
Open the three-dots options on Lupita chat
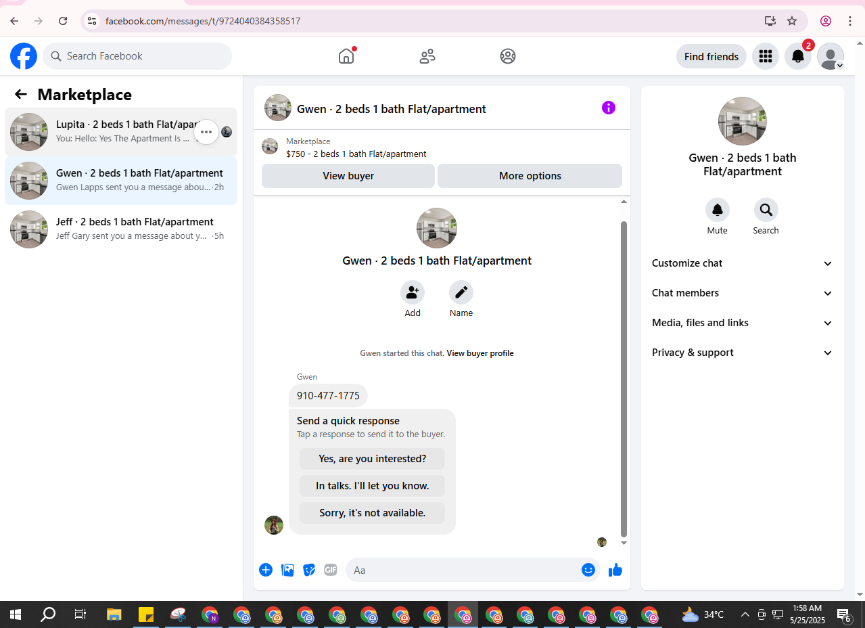pyautogui.click(x=206, y=132)
